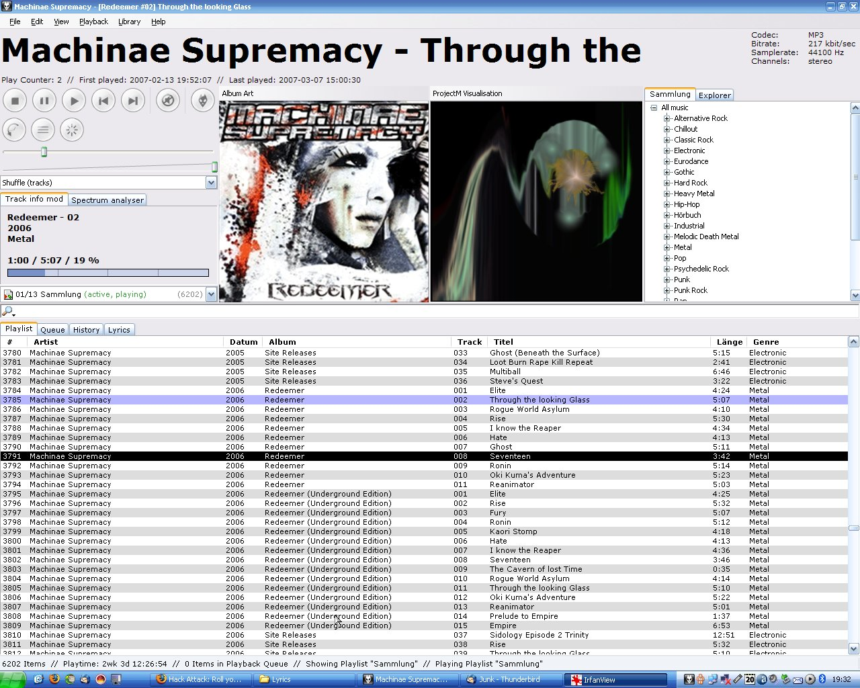The image size is (860, 688).
Task: Switch to the Queue tab
Action: coord(52,330)
